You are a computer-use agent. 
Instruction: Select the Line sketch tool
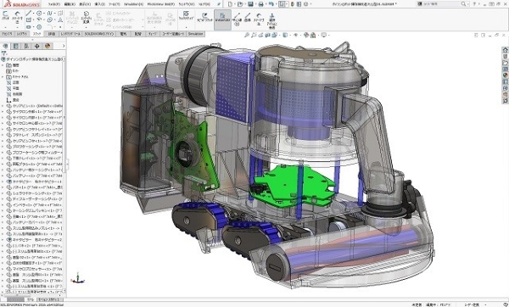point(29,14)
